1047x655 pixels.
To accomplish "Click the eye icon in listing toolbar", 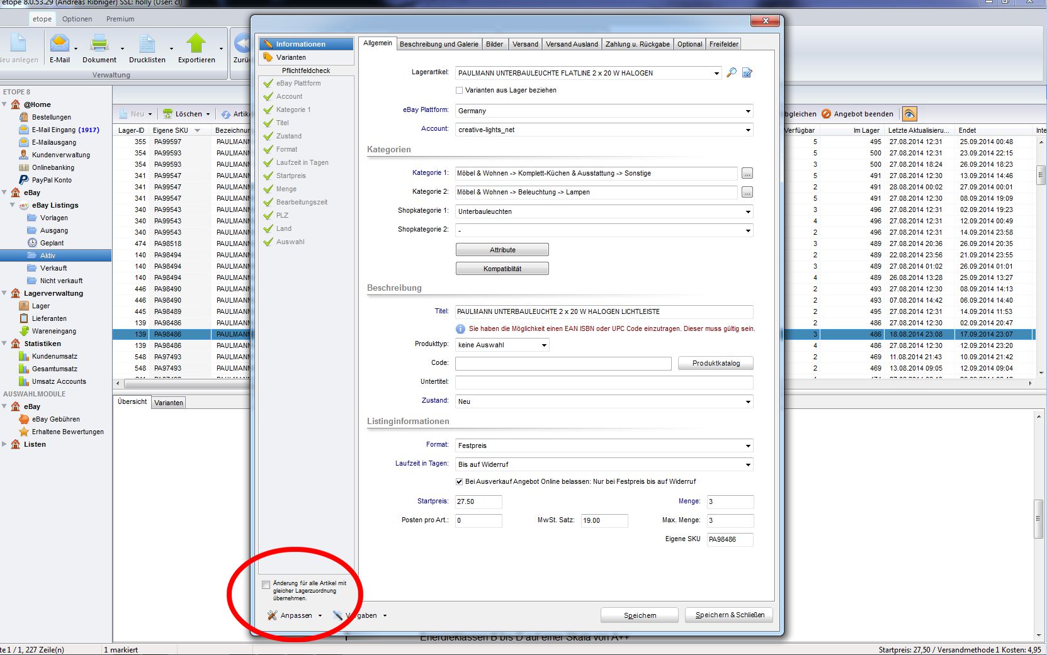I will click(909, 114).
